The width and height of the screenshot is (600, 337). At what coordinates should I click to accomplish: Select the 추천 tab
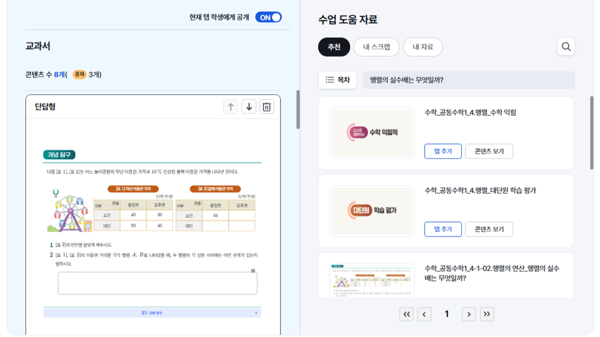click(334, 47)
